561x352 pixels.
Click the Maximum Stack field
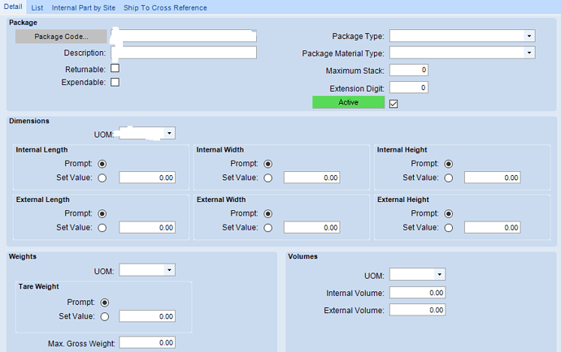[x=409, y=70]
